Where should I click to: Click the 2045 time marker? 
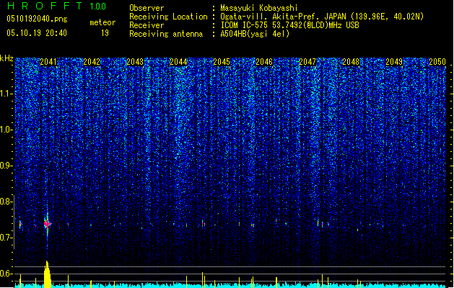[x=222, y=62]
